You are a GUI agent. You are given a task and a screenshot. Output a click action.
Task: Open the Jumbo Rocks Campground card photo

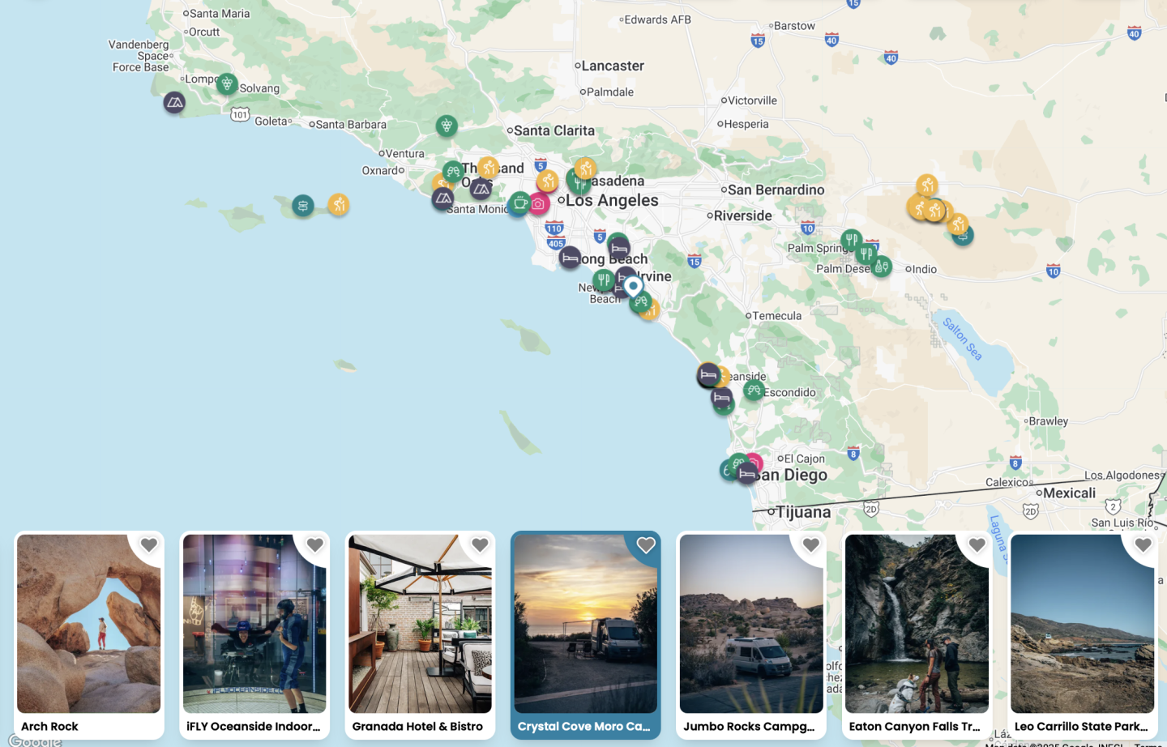tap(751, 624)
